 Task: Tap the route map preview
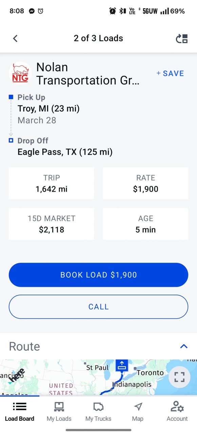(98, 378)
